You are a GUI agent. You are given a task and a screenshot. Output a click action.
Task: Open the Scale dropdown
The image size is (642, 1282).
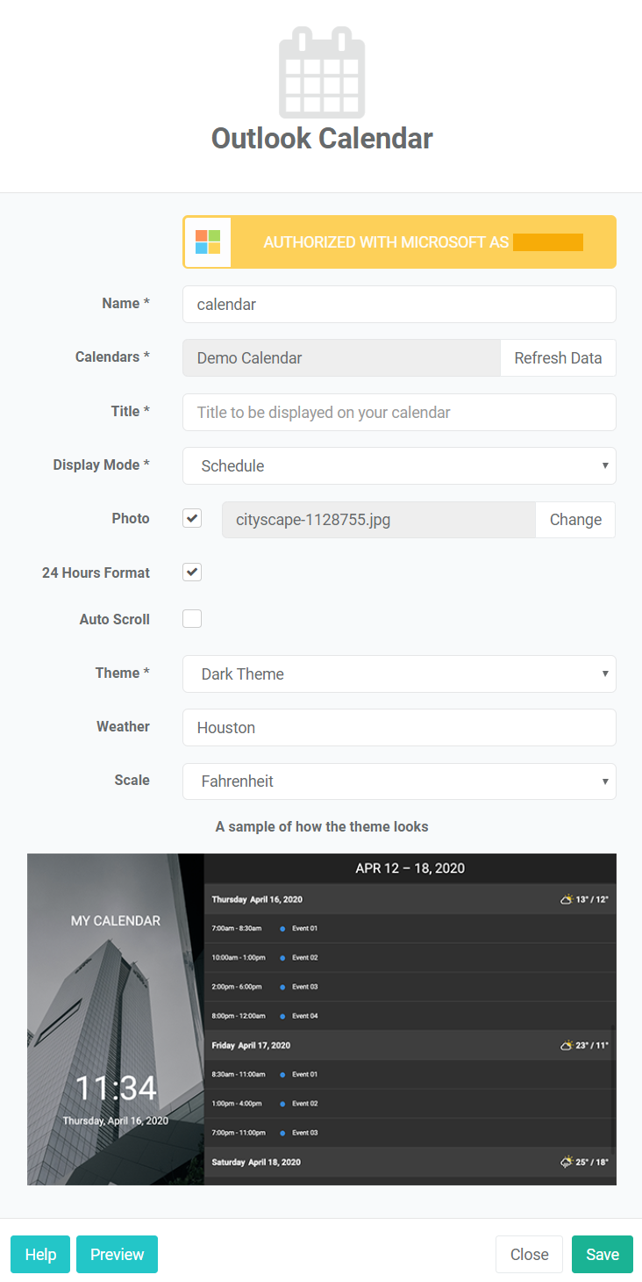(399, 781)
